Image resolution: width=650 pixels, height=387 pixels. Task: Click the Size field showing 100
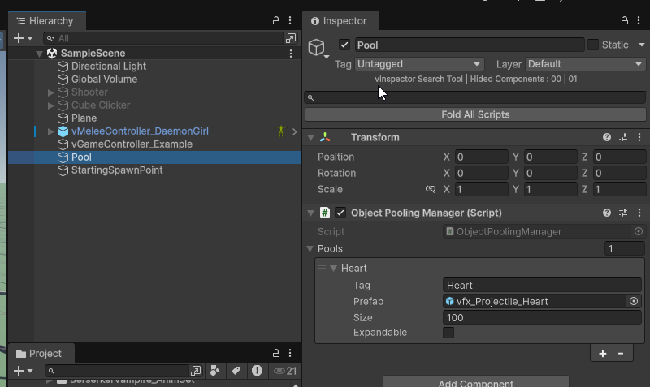pyautogui.click(x=542, y=317)
